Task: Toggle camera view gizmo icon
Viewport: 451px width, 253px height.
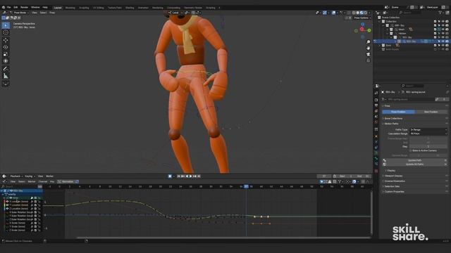Action: 368,54
